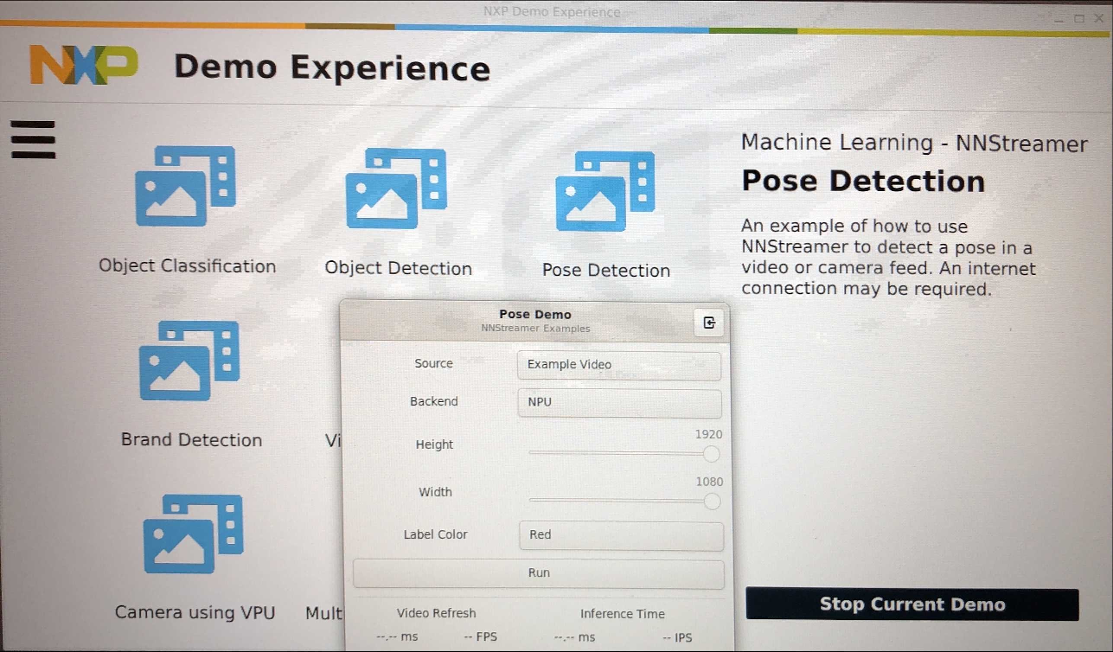Open the Source dropdown showing Example Video
1113x652 pixels.
click(x=618, y=365)
